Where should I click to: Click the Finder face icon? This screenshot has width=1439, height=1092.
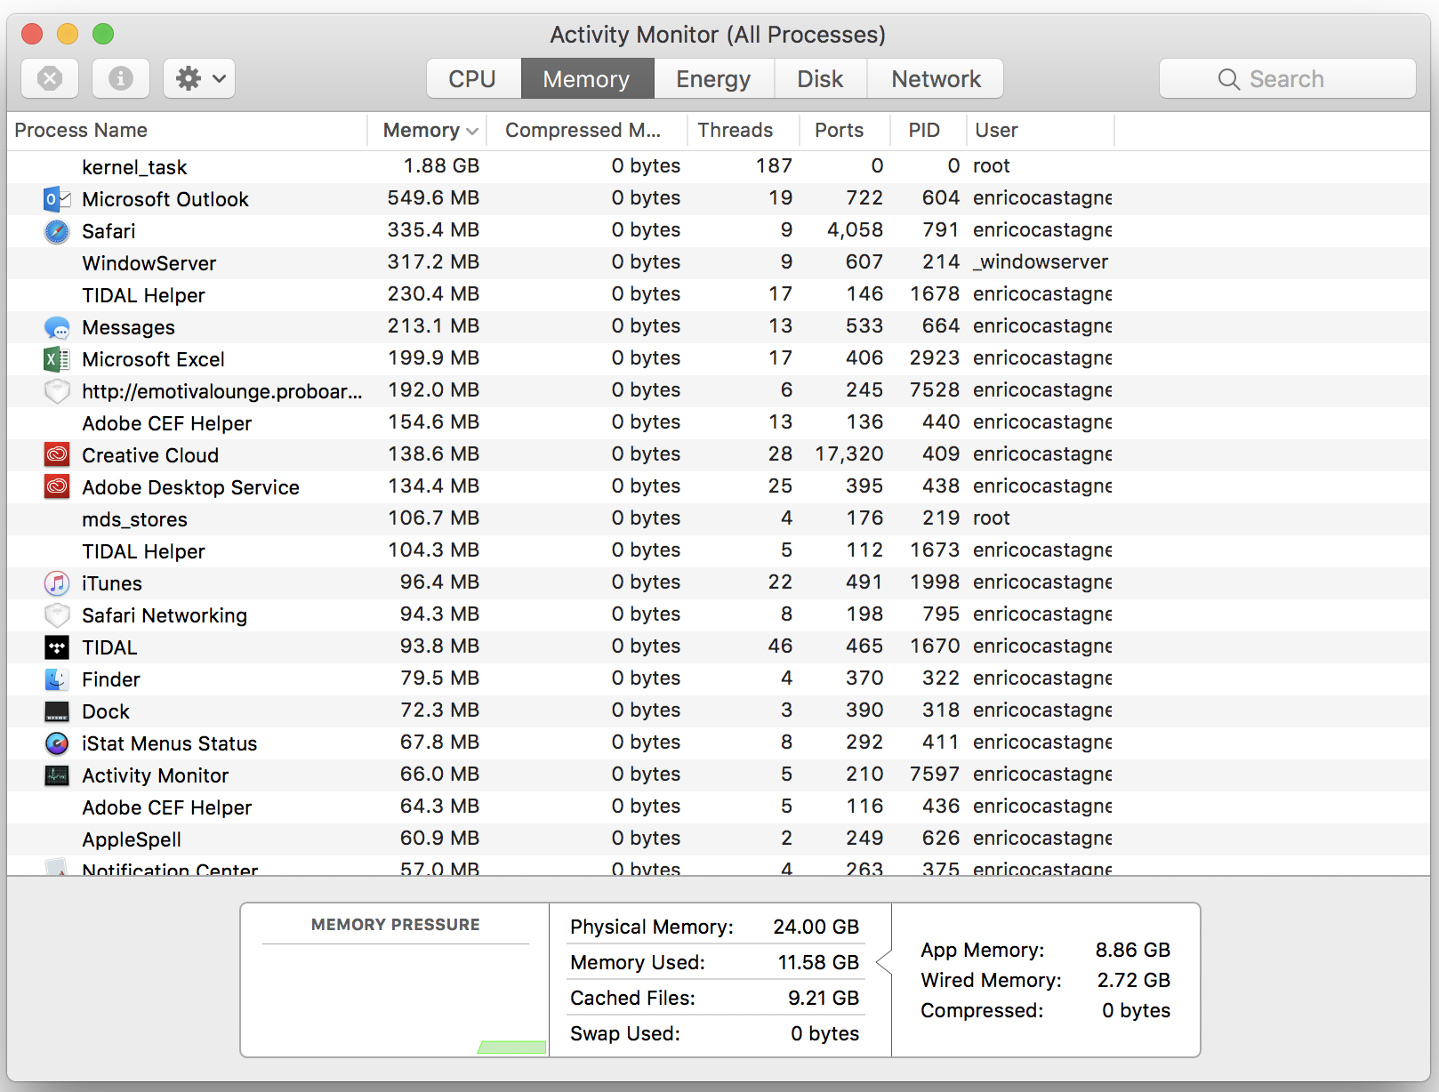click(x=57, y=679)
